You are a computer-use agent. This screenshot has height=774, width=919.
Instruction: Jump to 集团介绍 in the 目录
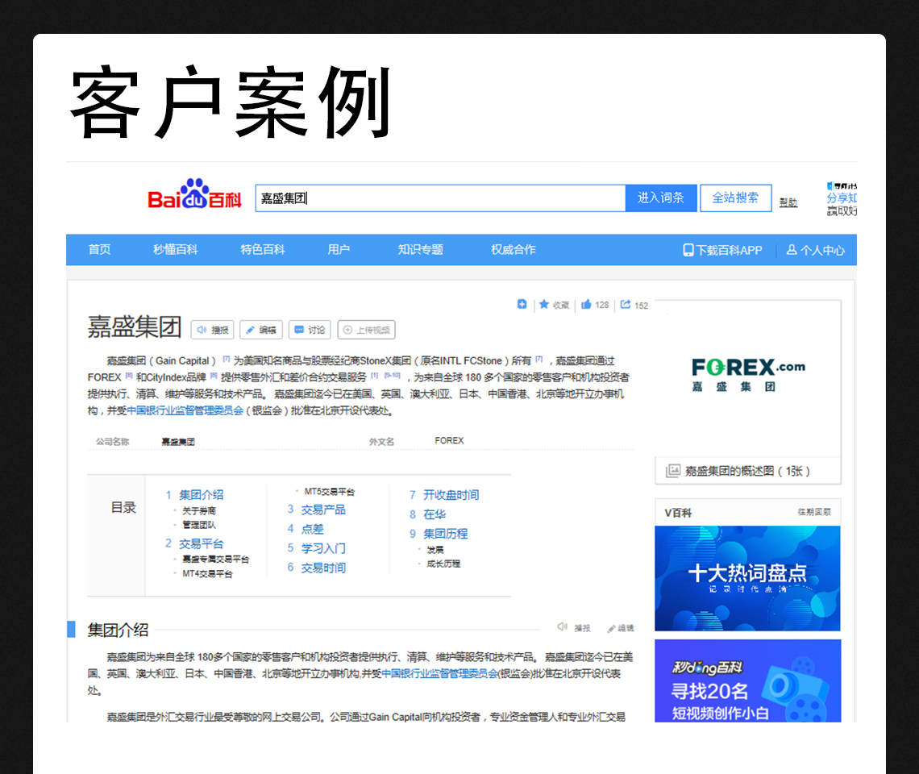pyautogui.click(x=201, y=495)
